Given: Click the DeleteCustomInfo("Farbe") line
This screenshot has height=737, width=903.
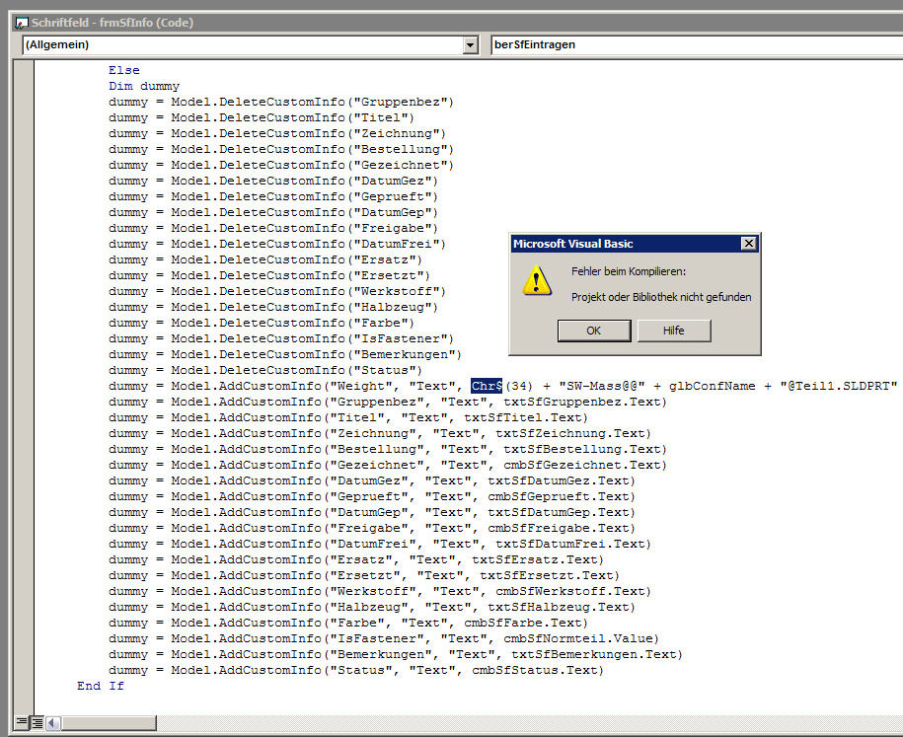Looking at the screenshot, I should [262, 323].
